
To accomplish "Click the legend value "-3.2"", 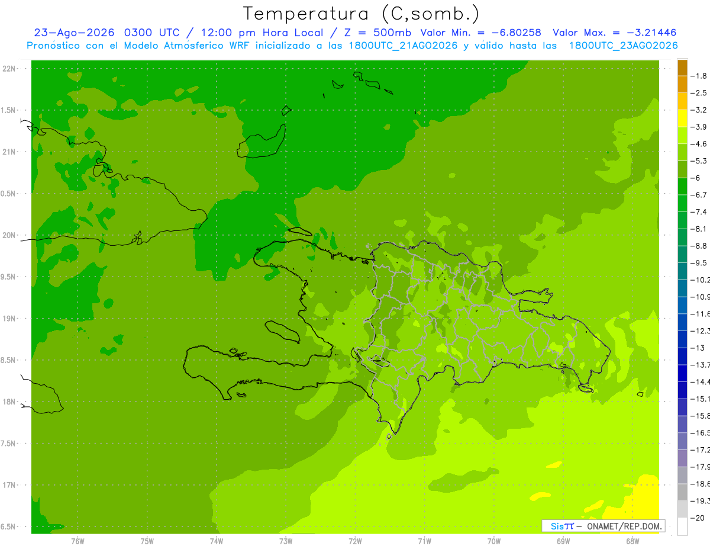I will click(699, 110).
